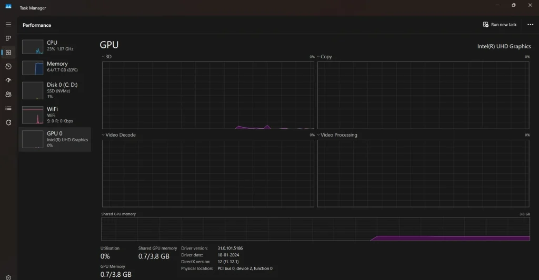Open the Users page icon
Image resolution: width=539 pixels, height=280 pixels.
point(8,95)
